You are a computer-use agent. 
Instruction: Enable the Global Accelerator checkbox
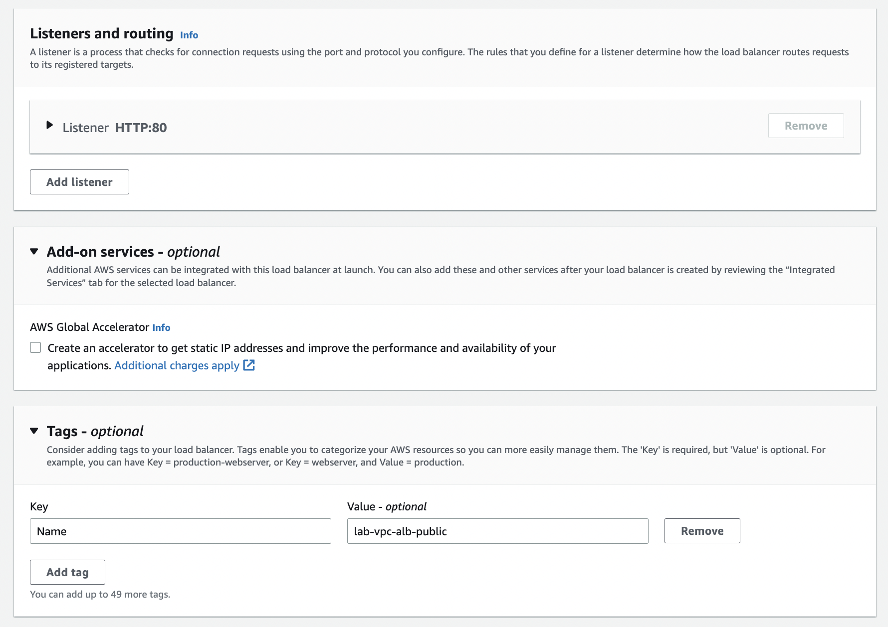tap(35, 347)
